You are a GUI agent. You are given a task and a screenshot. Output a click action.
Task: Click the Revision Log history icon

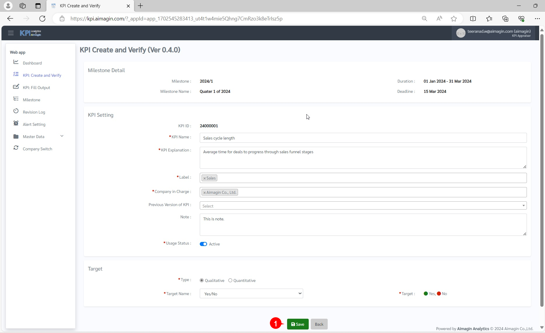point(16,111)
